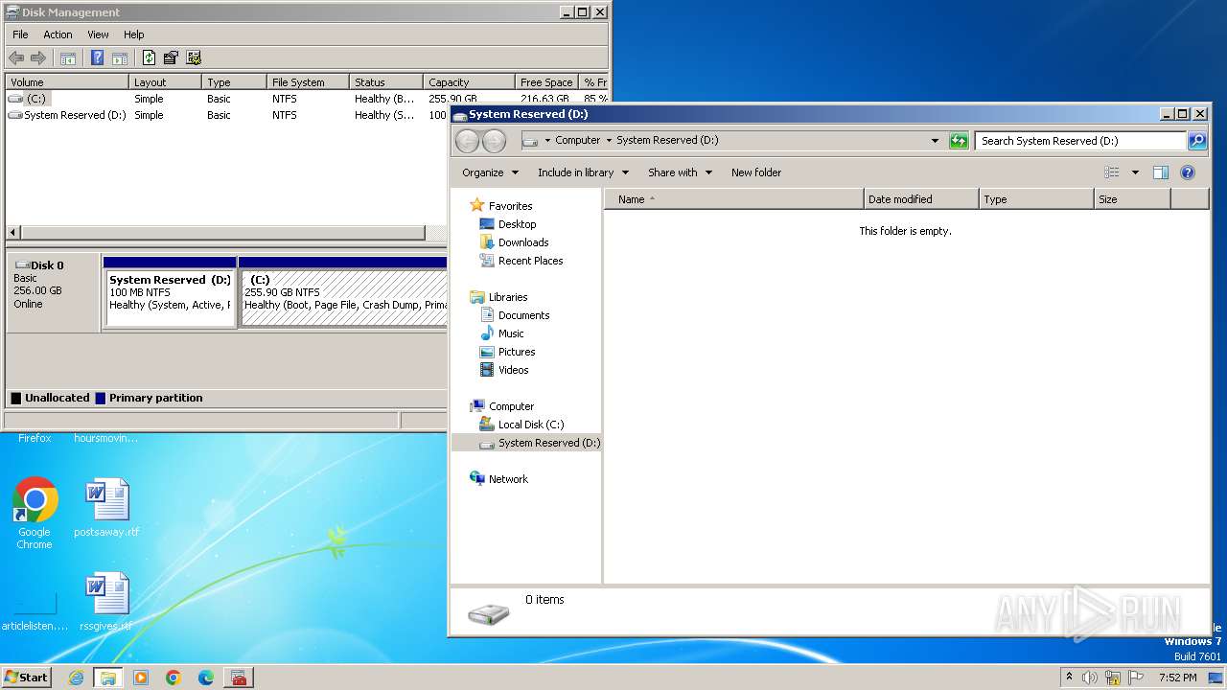
Task: Open the Share with dropdown
Action: click(x=680, y=172)
